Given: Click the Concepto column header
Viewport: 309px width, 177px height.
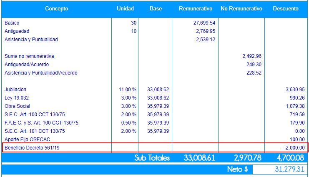Looking at the screenshot, I should click(56, 9).
